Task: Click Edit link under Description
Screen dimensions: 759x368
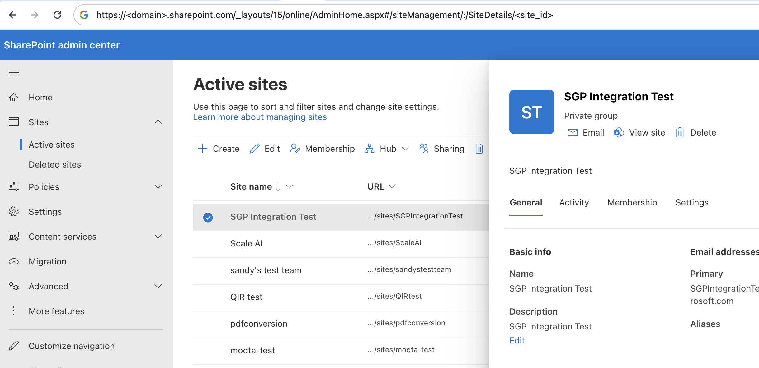Action: point(517,340)
